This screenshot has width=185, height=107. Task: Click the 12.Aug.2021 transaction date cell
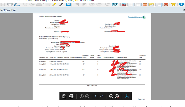[43, 70]
